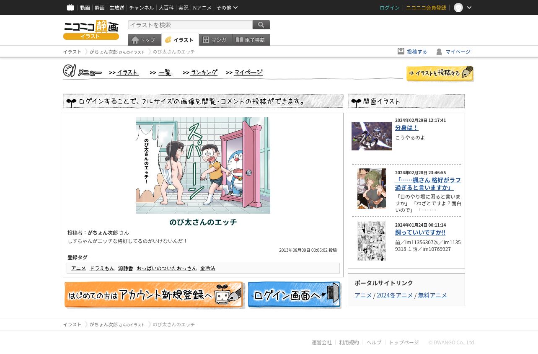Switch to the マンガ tab
538x354 pixels.
(216, 40)
